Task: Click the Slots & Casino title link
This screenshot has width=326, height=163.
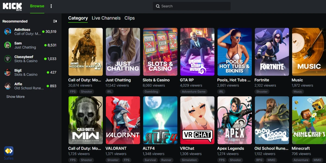Action: point(156,80)
